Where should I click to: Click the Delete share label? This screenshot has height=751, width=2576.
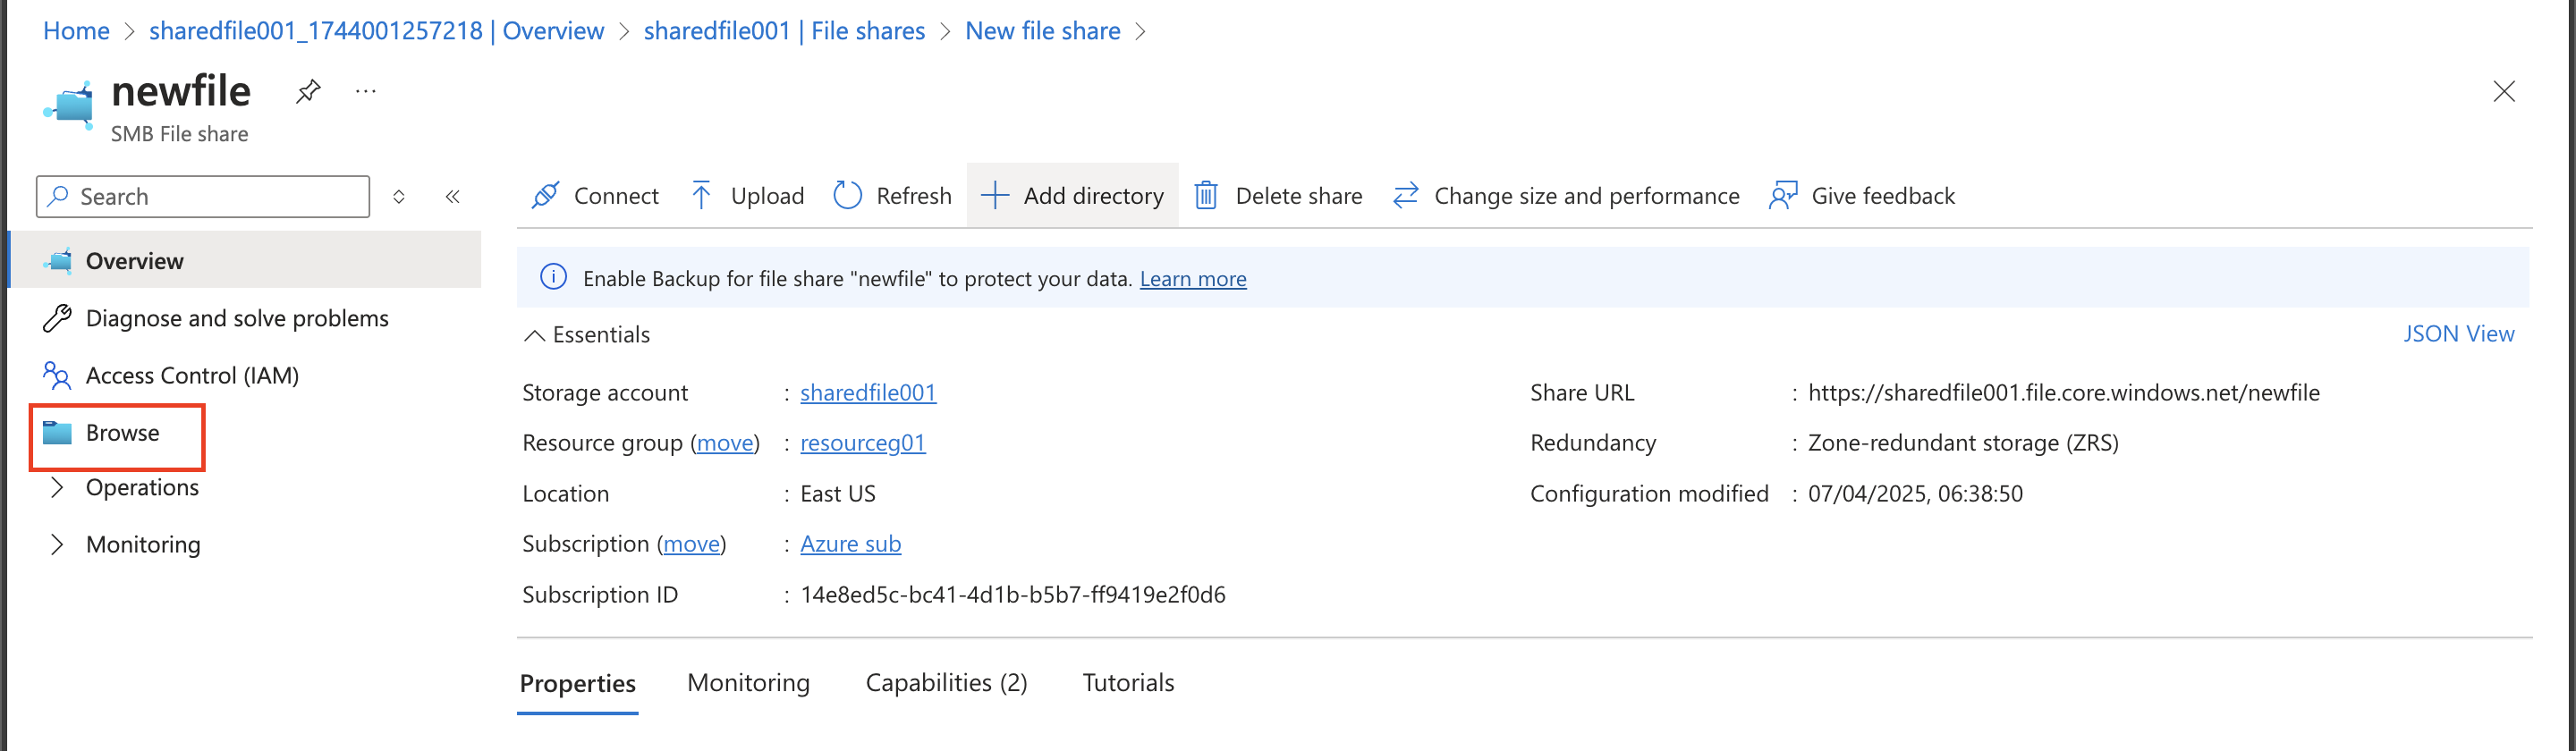tap(1299, 196)
